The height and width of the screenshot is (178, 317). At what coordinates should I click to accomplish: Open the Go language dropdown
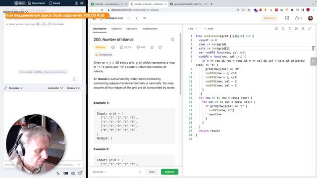[192, 29]
